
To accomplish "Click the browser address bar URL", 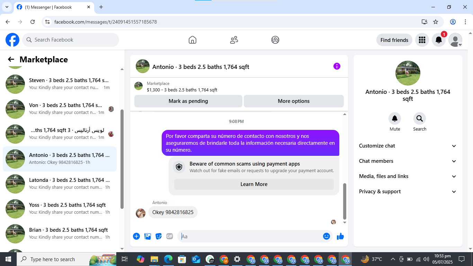I will [x=106, y=22].
